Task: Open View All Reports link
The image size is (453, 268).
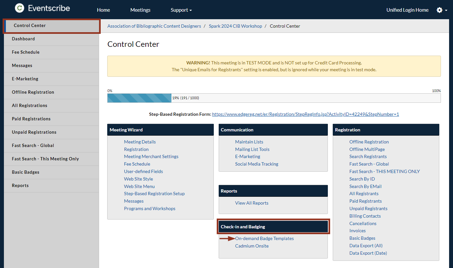Action: tap(252, 203)
